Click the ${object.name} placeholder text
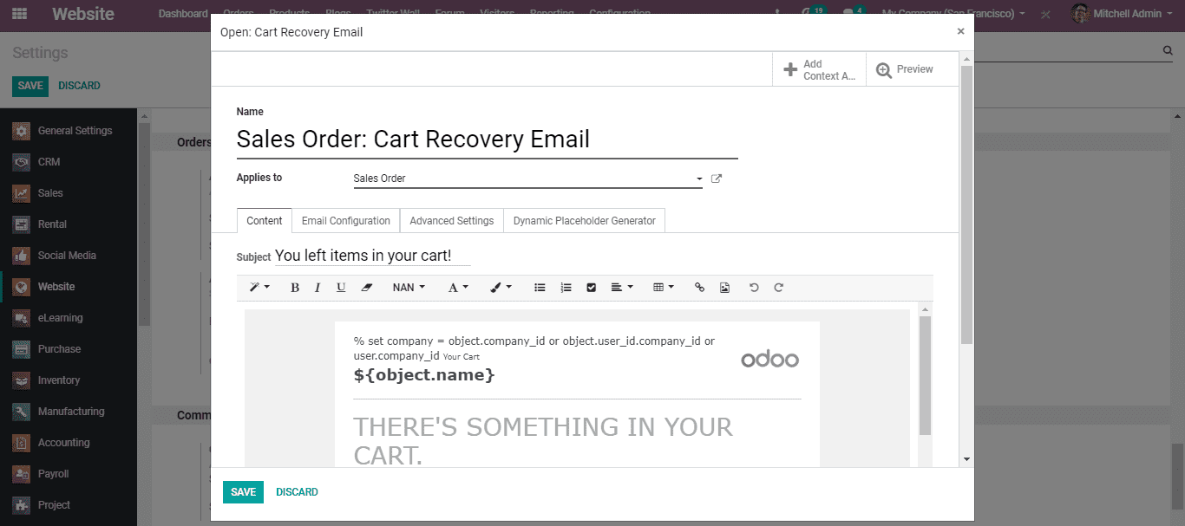The image size is (1185, 526). coord(424,375)
